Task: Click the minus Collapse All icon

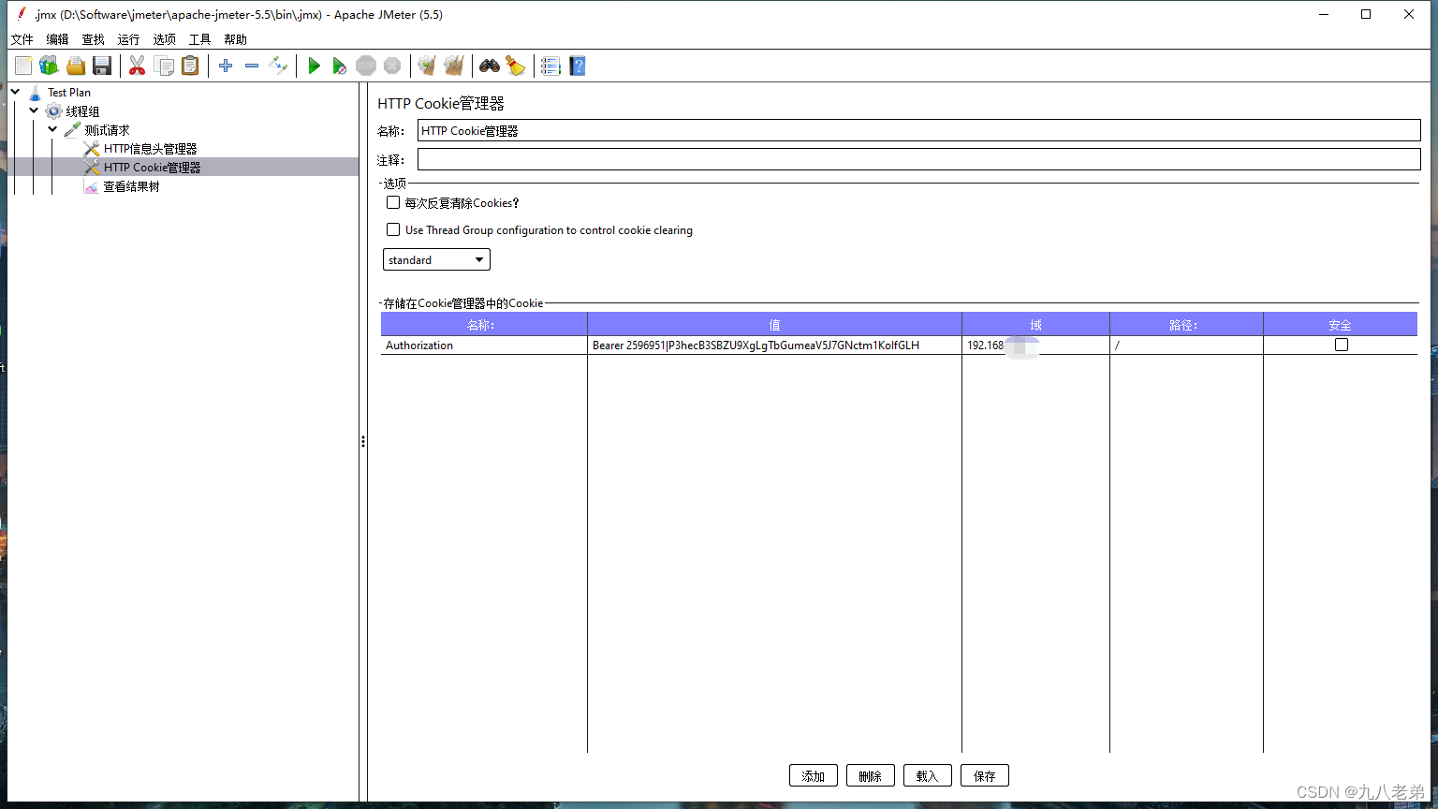Action: click(x=252, y=66)
